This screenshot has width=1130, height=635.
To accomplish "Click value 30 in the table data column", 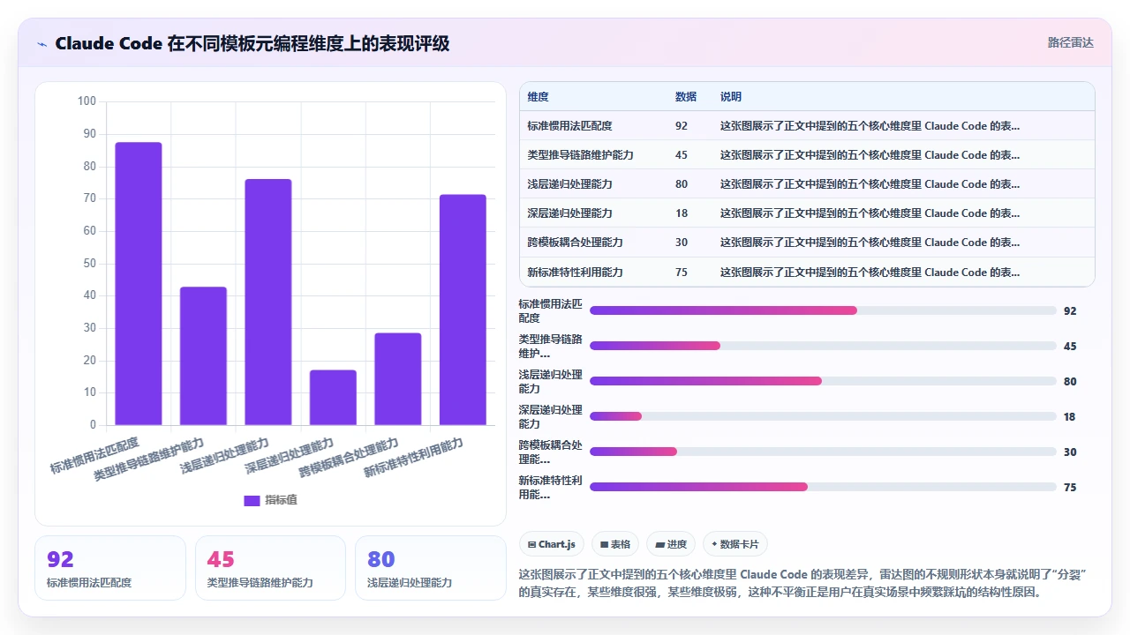I will tap(682, 243).
